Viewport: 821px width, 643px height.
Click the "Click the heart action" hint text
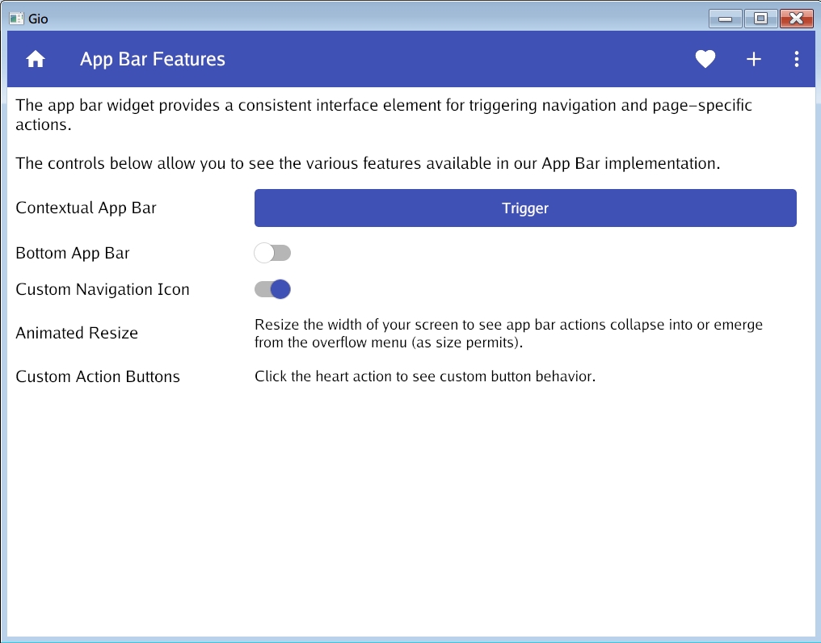(425, 376)
